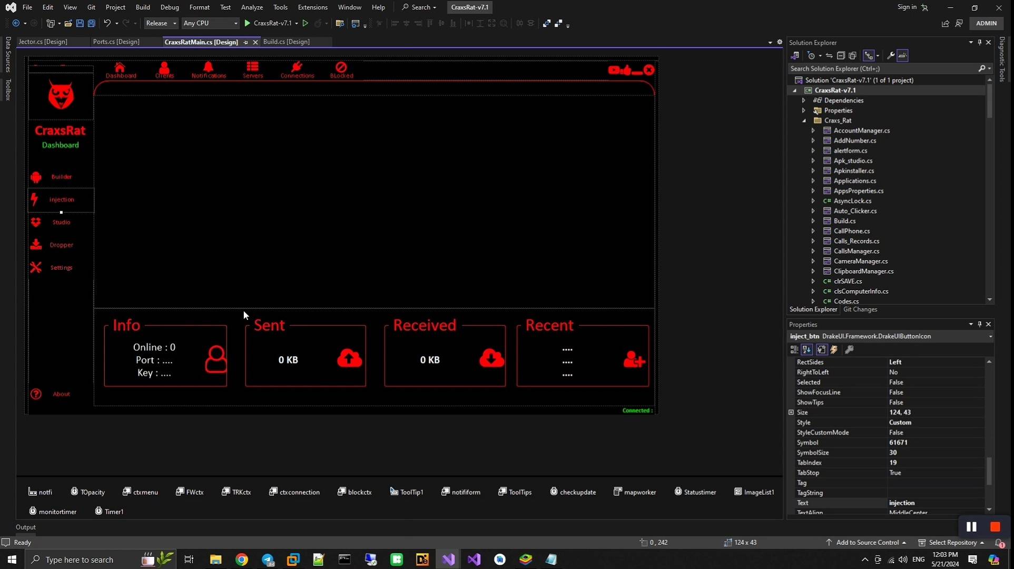Click the Undo toolbar icon

point(107,23)
